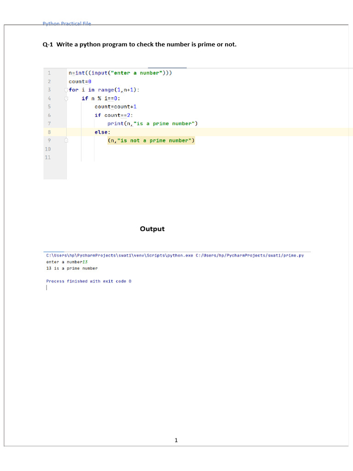
Task: Click the 'enter a number13' console line
Action: [67, 262]
